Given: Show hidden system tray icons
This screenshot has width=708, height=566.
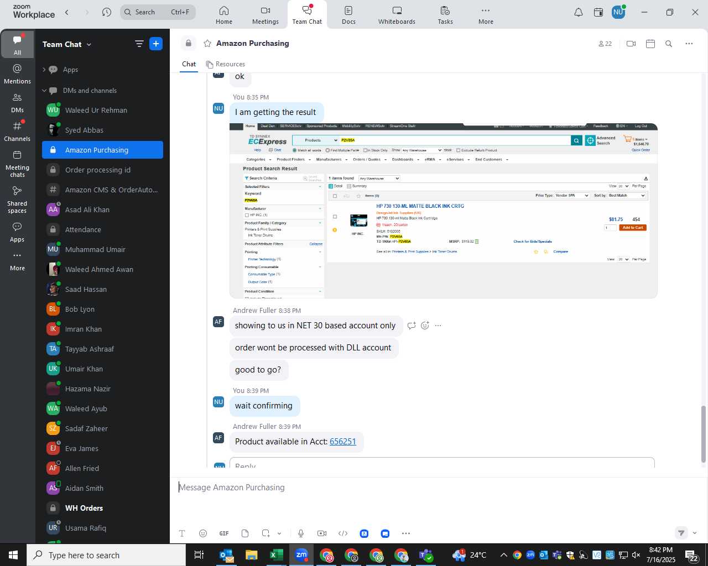Looking at the screenshot, I should click(x=503, y=555).
